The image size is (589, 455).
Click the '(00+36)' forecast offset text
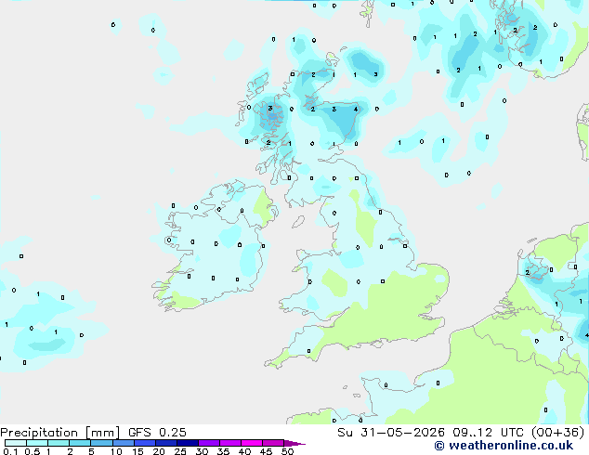click(558, 433)
